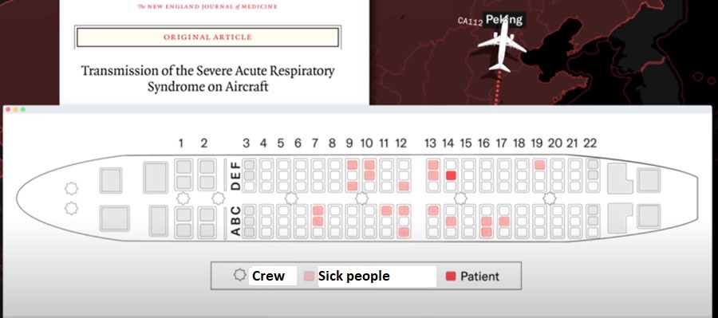Image resolution: width=718 pixels, height=318 pixels.
Task: Click the red Patient legend swatch
Action: pyautogui.click(x=451, y=277)
